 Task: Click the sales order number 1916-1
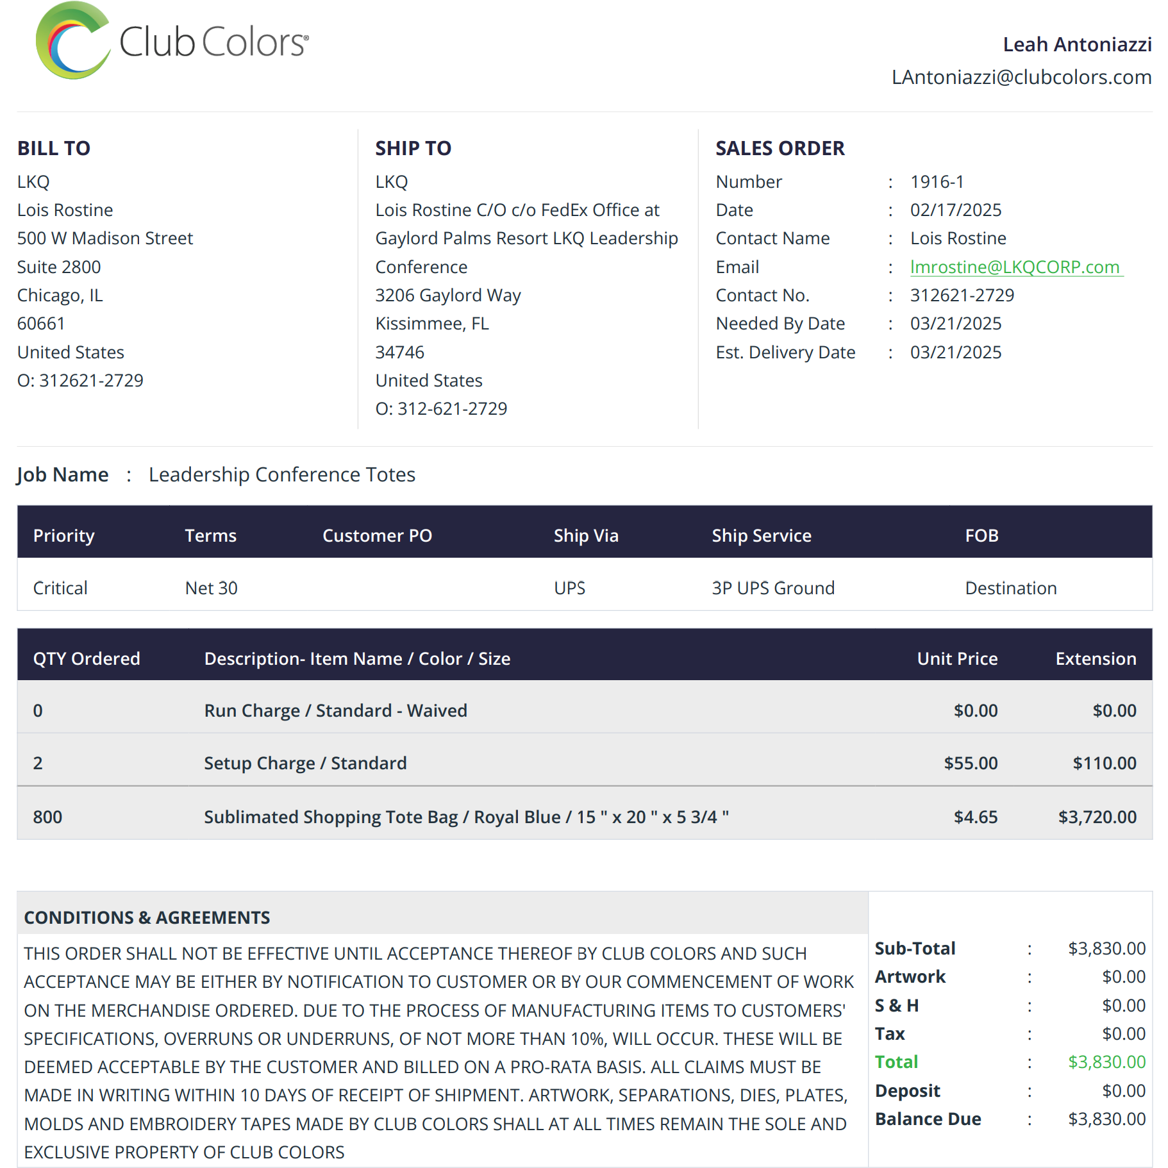coord(937,181)
